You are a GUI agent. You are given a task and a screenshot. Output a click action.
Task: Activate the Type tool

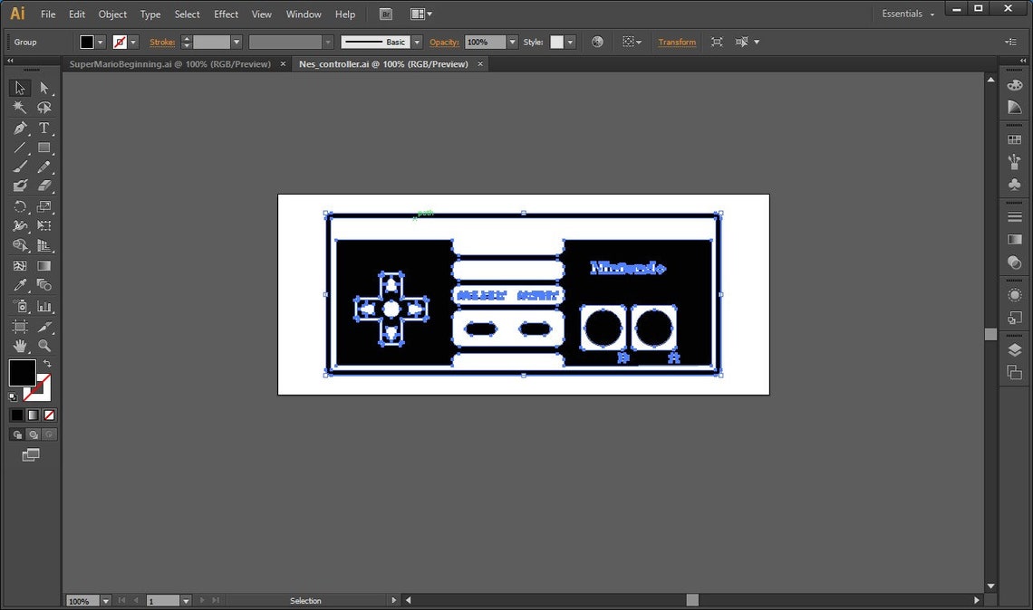(43, 128)
